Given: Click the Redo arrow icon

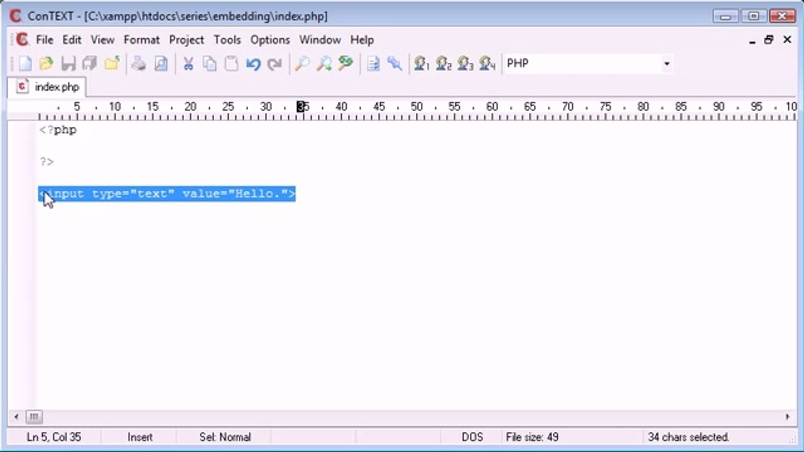Looking at the screenshot, I should point(274,63).
